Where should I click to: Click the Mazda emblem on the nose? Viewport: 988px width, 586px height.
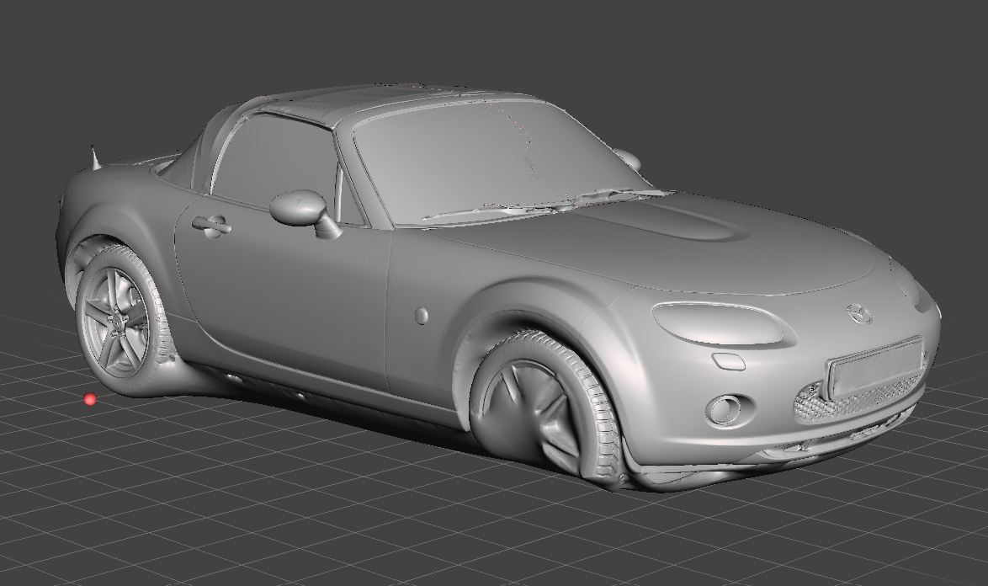[x=858, y=313]
